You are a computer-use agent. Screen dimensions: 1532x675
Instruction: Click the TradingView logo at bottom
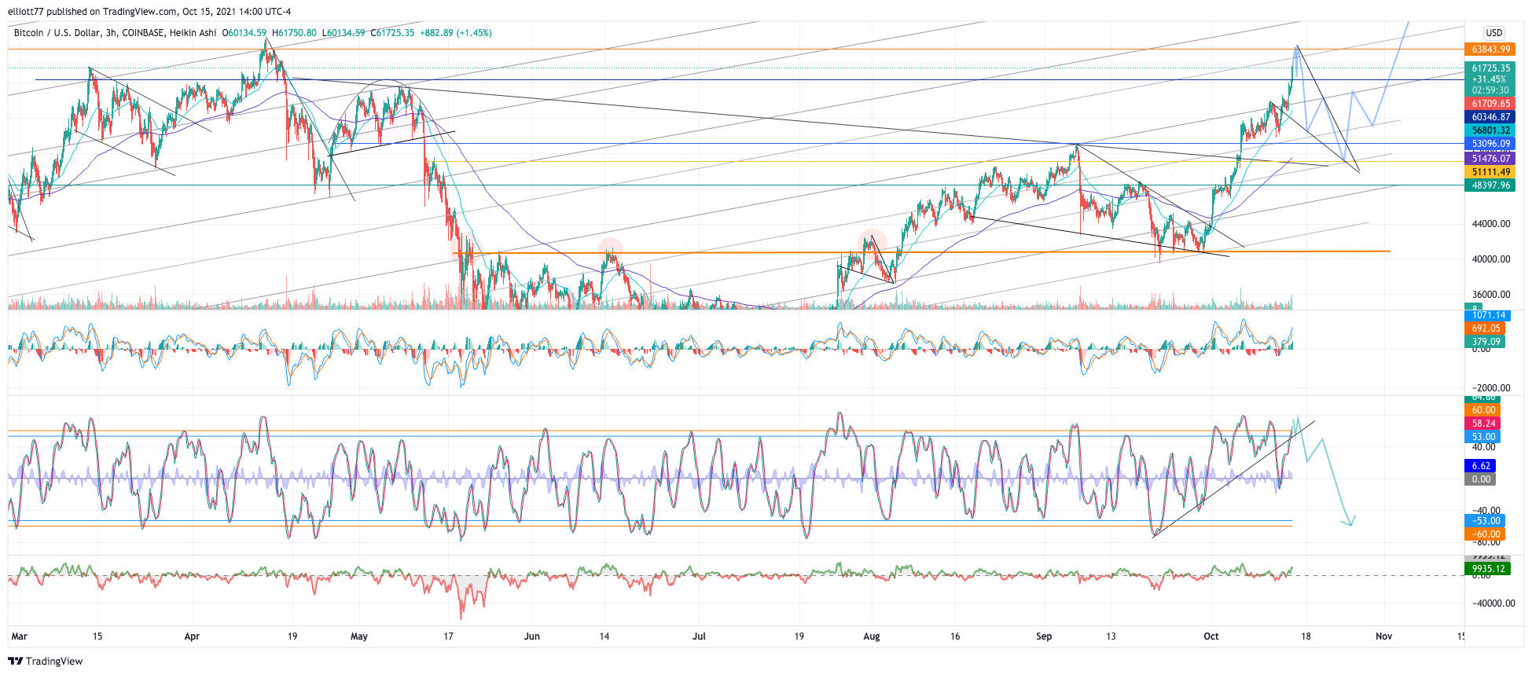(x=46, y=661)
